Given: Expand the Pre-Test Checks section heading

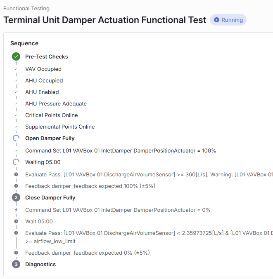Looking at the screenshot, I should pyautogui.click(x=47, y=56).
